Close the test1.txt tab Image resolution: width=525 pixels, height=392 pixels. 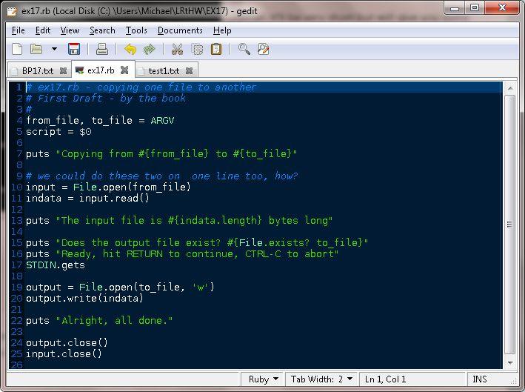coord(189,70)
